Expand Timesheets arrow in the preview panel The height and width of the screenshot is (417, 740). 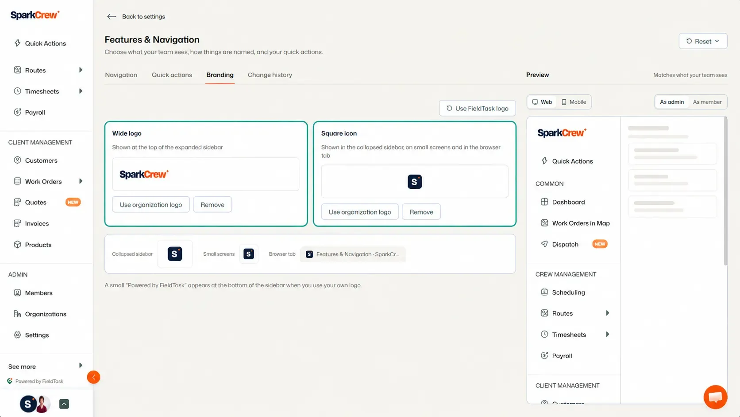point(607,335)
